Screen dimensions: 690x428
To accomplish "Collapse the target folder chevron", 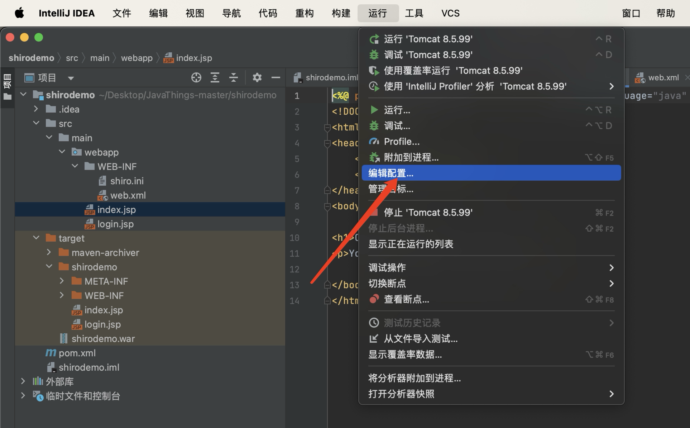I will 36,238.
